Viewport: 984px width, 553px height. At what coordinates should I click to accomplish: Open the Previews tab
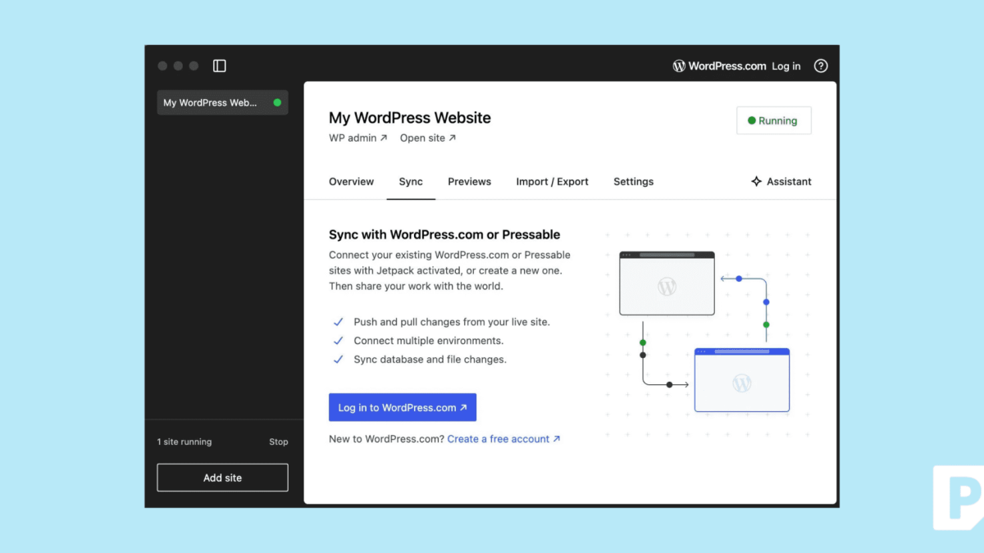tap(469, 181)
